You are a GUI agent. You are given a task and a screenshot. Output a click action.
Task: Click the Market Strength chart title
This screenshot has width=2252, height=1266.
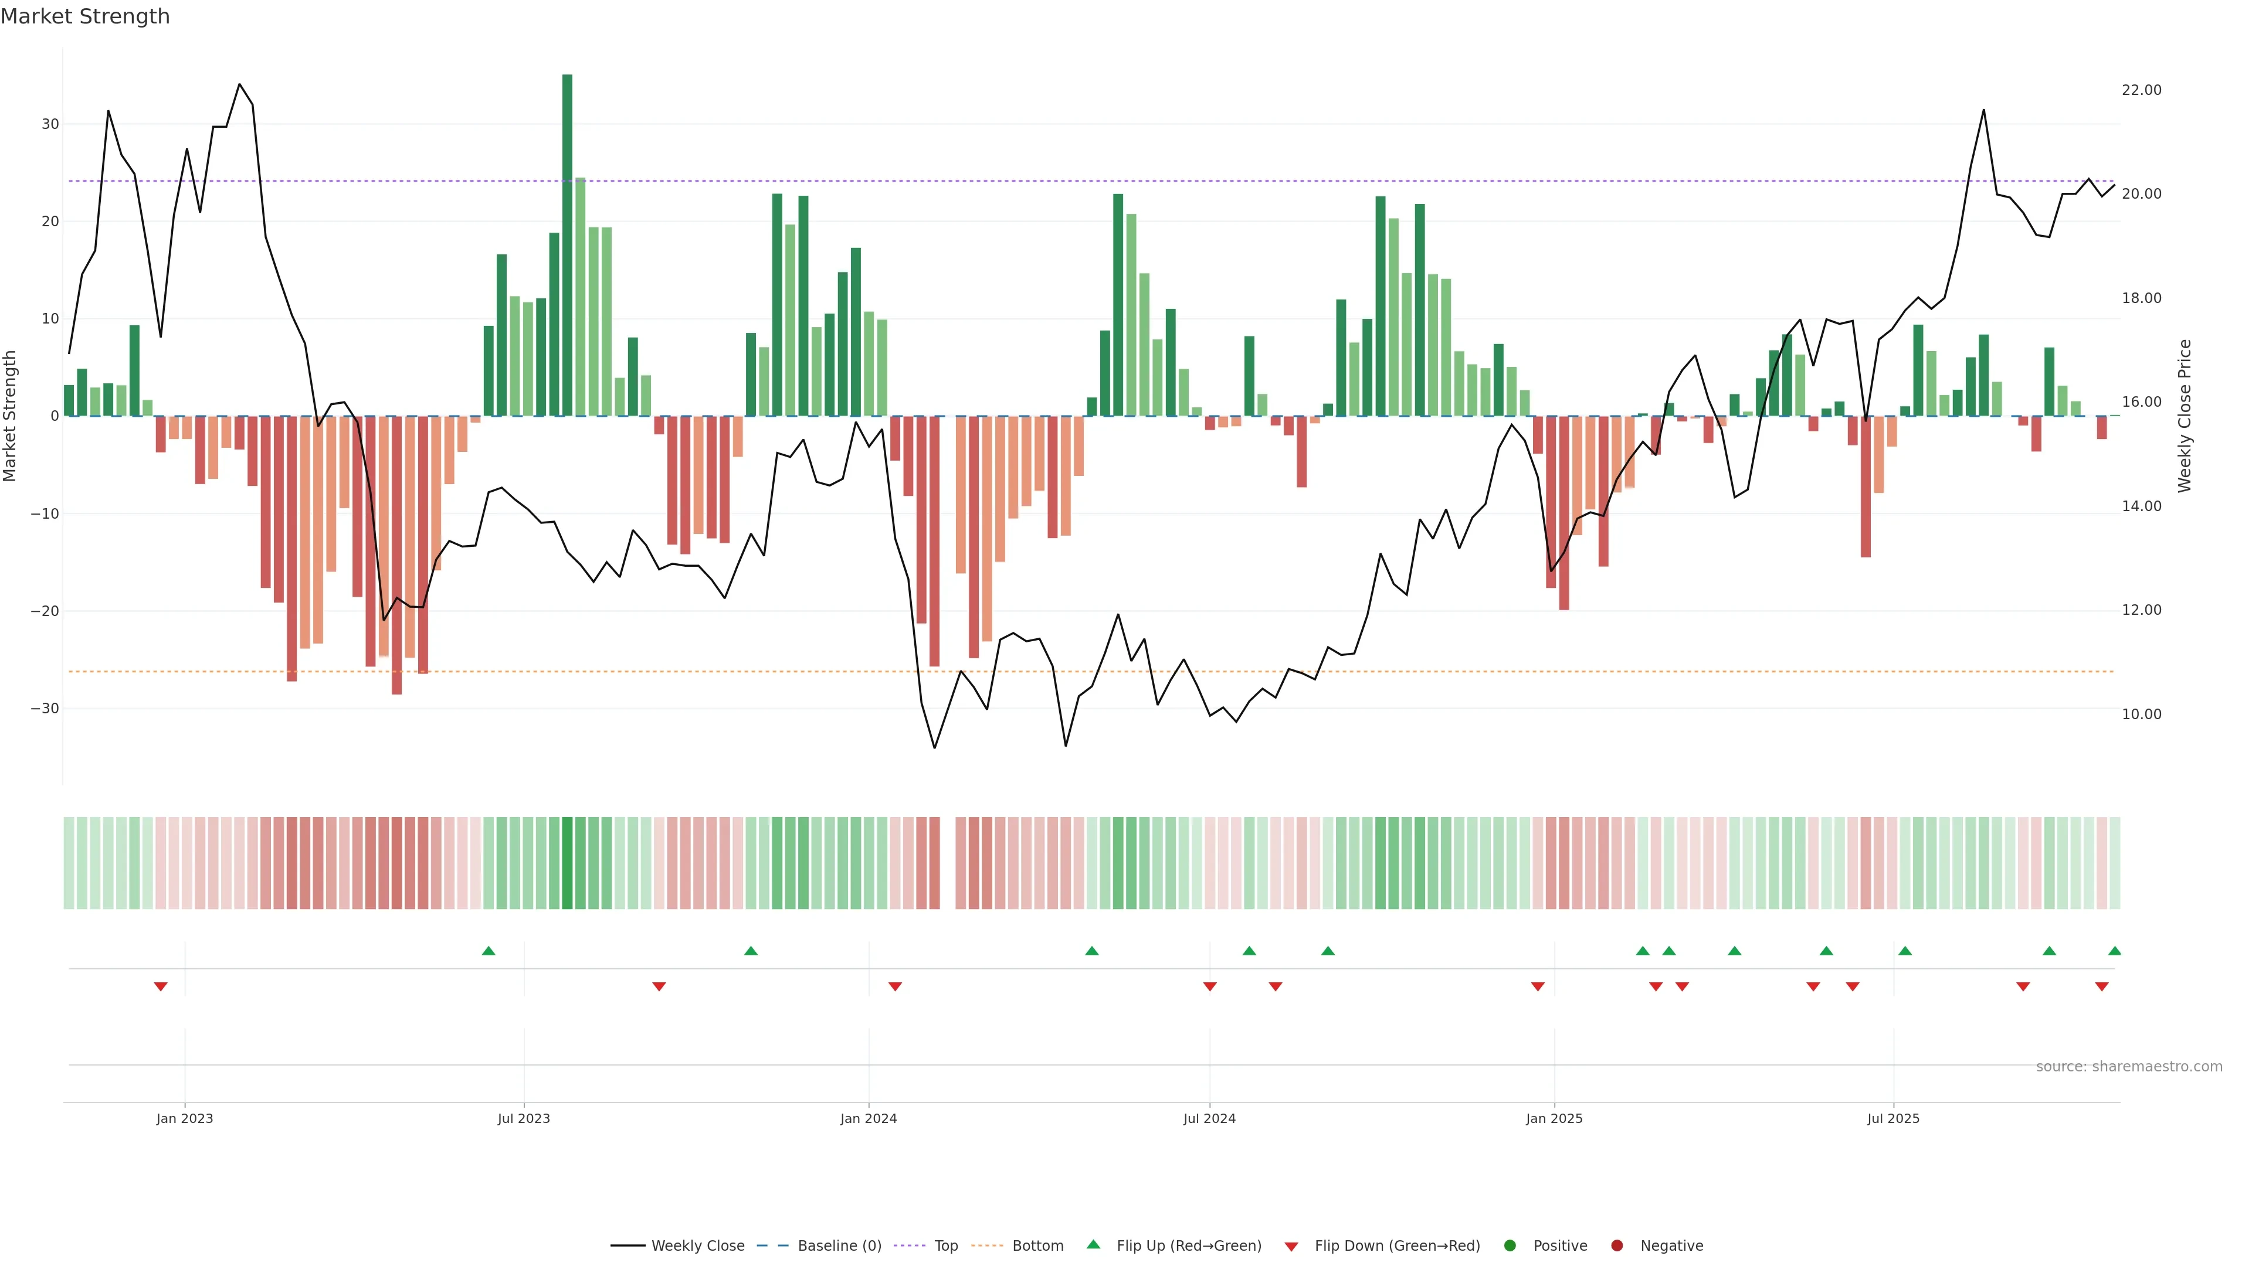85,16
